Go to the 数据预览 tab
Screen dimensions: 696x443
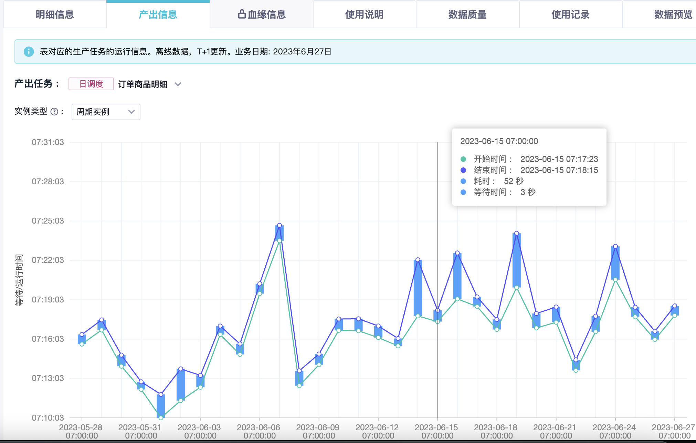(x=673, y=14)
